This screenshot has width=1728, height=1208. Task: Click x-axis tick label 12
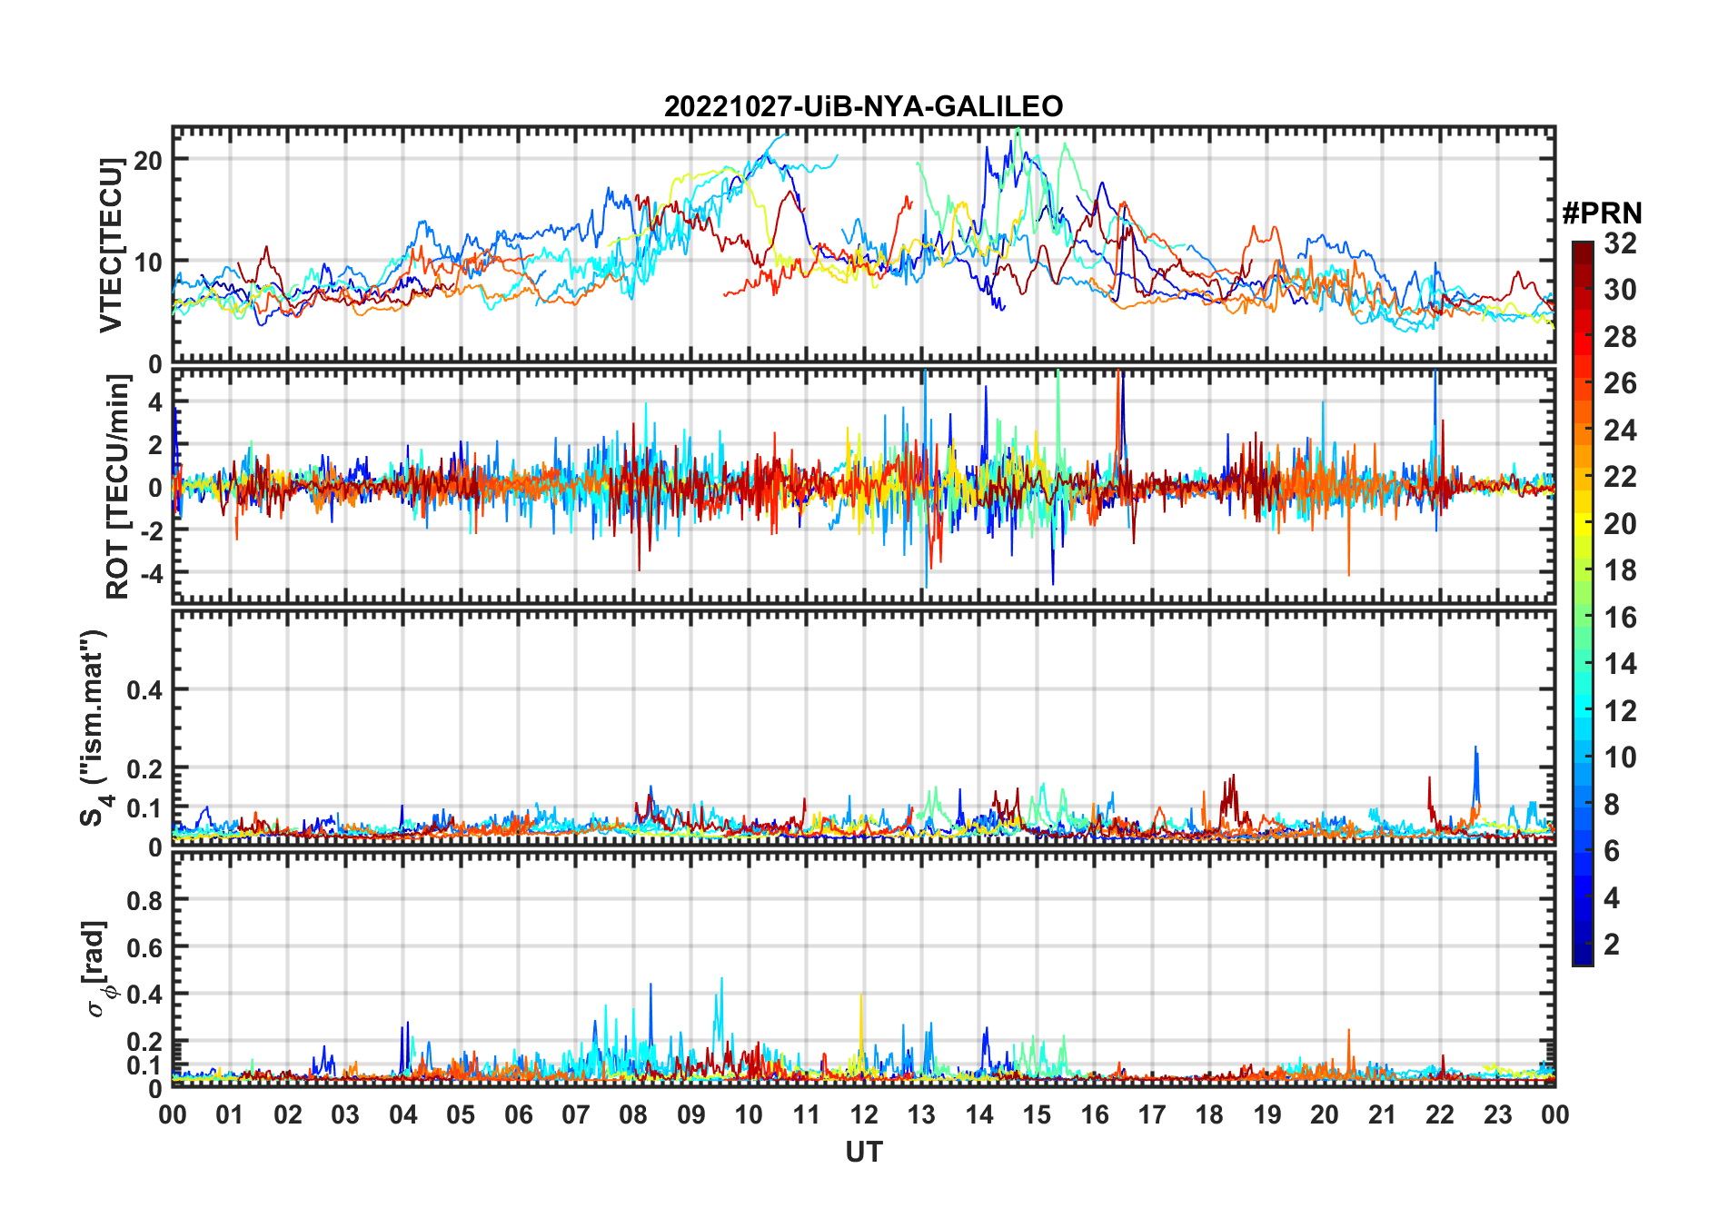(x=864, y=1114)
